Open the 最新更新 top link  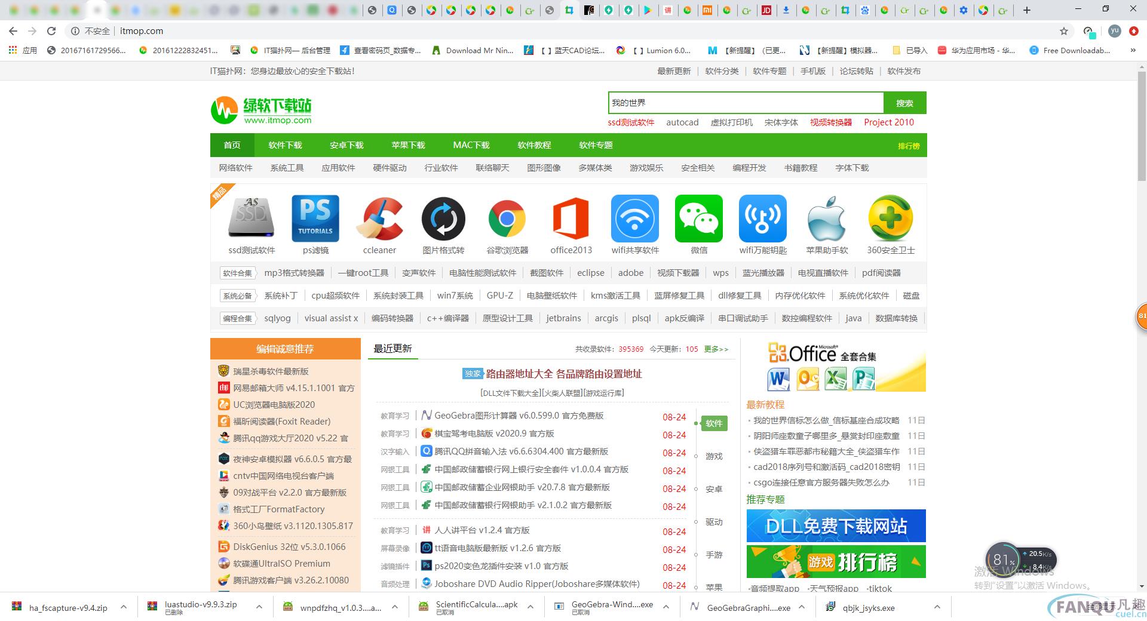click(x=674, y=71)
